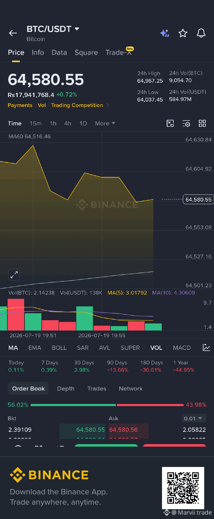Tap the main price 64,580.55 heading
This screenshot has height=519, width=214.
click(46, 79)
